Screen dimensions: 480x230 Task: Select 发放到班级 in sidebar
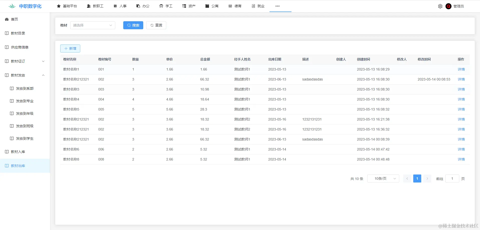pyautogui.click(x=25, y=126)
